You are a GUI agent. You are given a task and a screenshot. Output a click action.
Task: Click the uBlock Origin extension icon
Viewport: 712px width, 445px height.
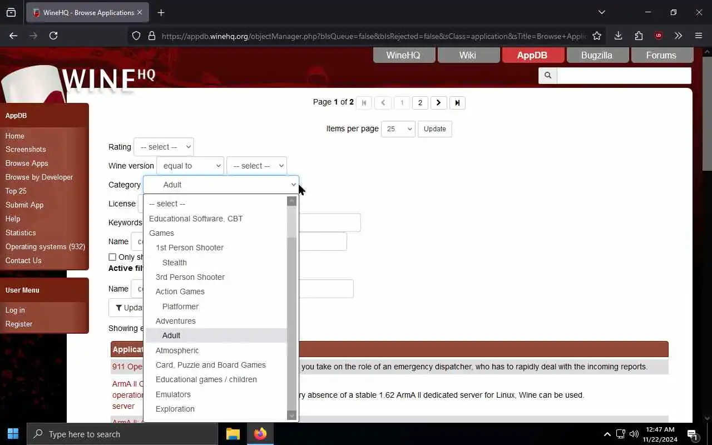pos(659,36)
